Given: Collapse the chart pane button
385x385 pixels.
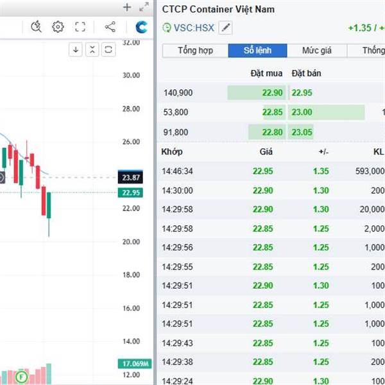Looking at the screenshot, I should pos(92,50).
